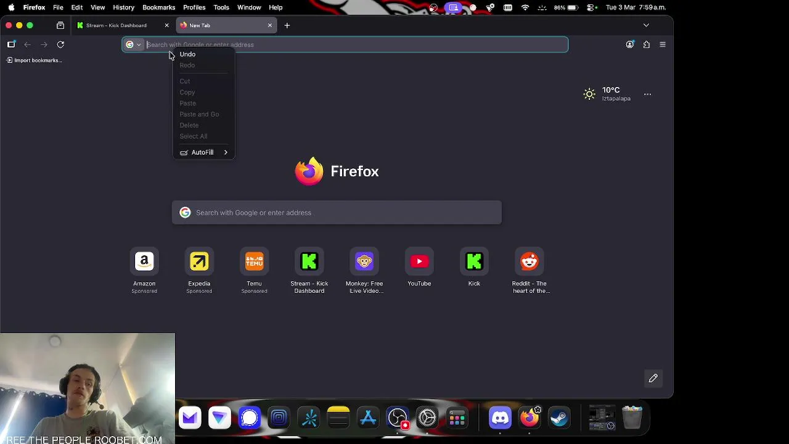The height and width of the screenshot is (444, 789).
Task: Open OBS from the dock
Action: click(398, 417)
